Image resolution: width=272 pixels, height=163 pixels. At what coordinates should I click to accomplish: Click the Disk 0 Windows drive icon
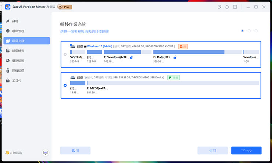coord(72,46)
